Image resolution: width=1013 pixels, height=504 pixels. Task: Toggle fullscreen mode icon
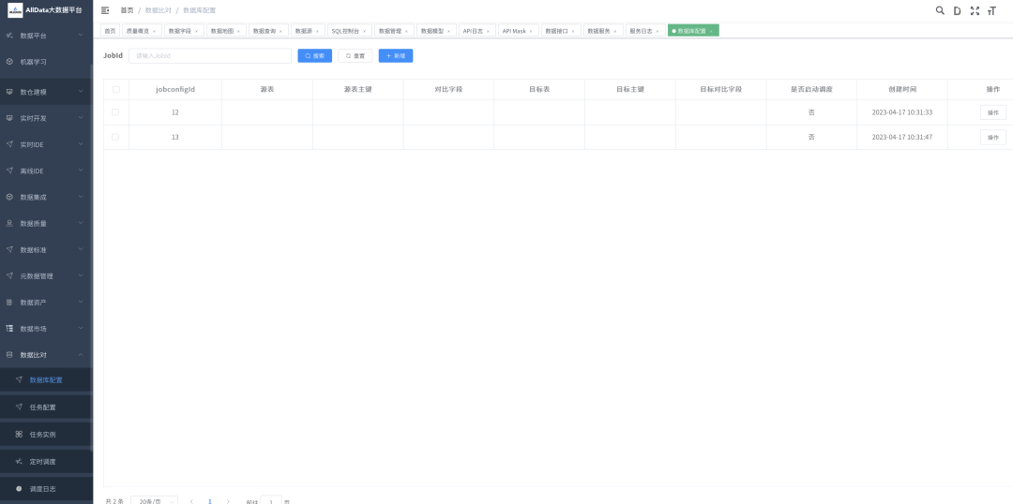(x=975, y=10)
